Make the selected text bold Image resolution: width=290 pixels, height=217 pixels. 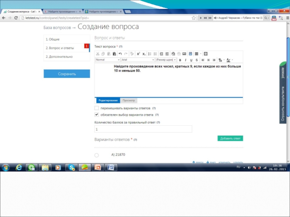coord(180,60)
